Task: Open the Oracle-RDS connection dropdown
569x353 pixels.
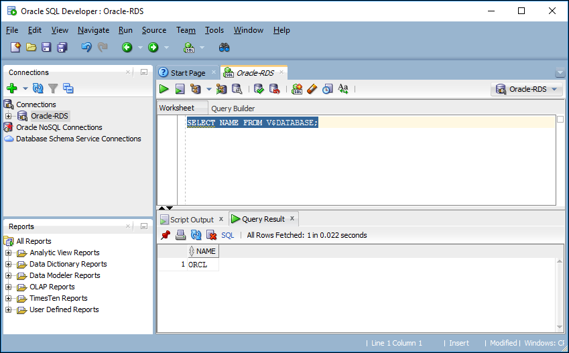Action: coord(527,89)
